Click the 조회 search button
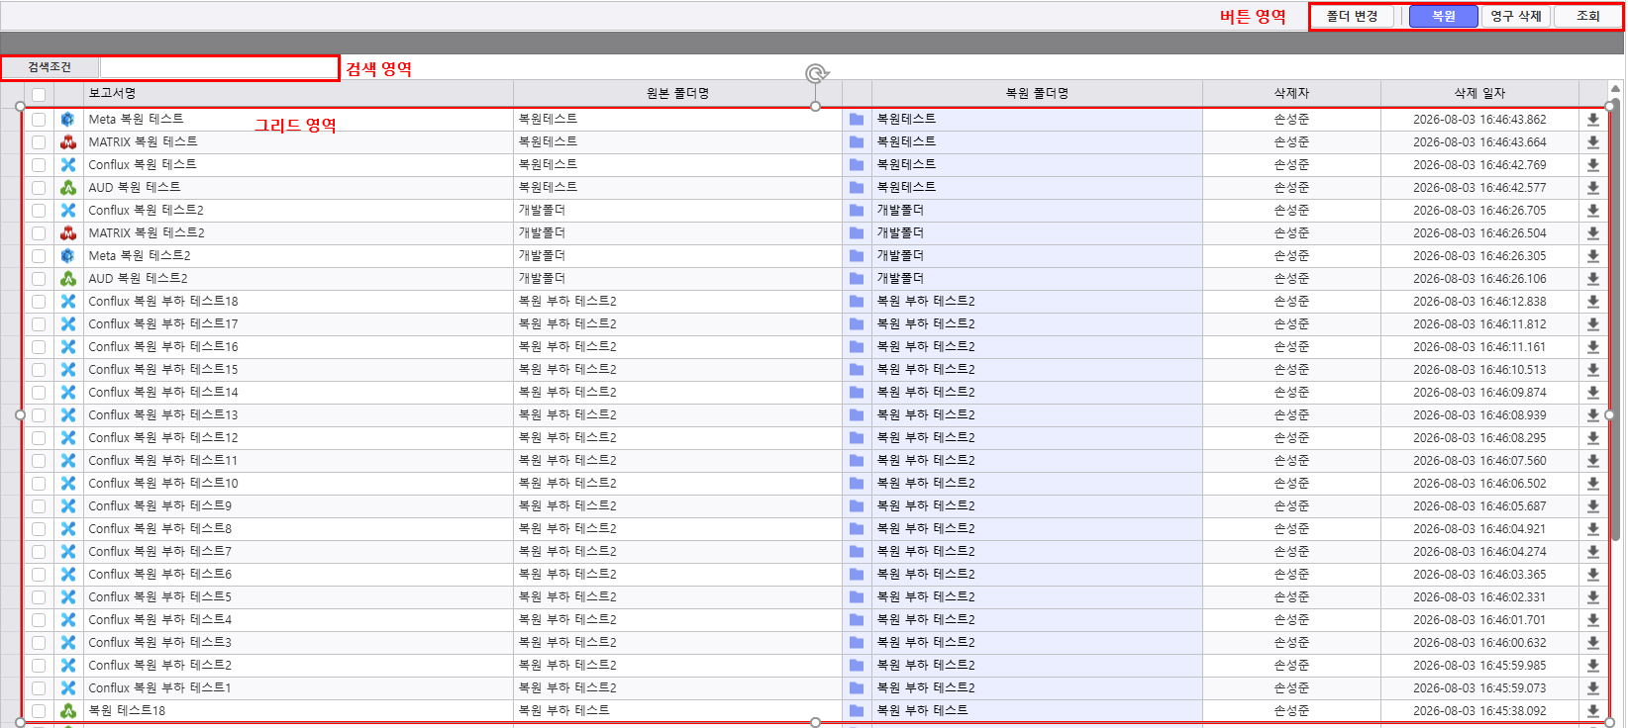This screenshot has width=1628, height=728. click(x=1587, y=17)
